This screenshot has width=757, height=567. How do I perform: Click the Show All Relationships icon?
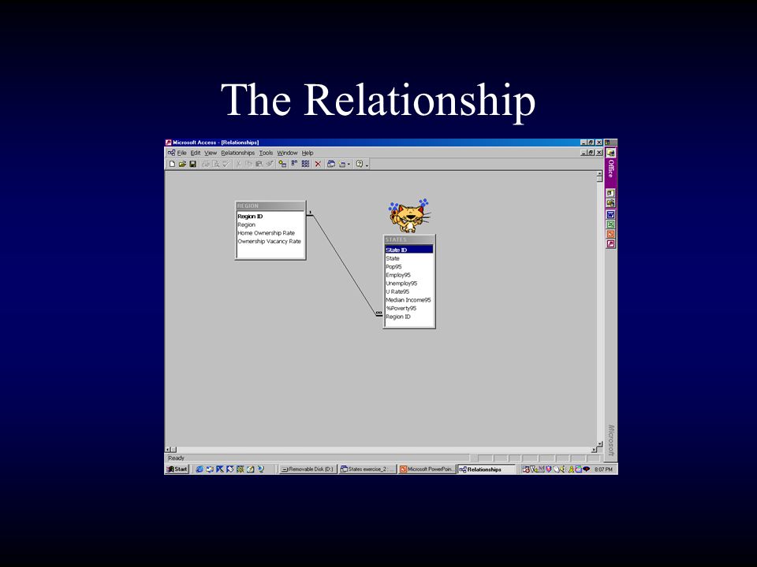pyautogui.click(x=305, y=165)
